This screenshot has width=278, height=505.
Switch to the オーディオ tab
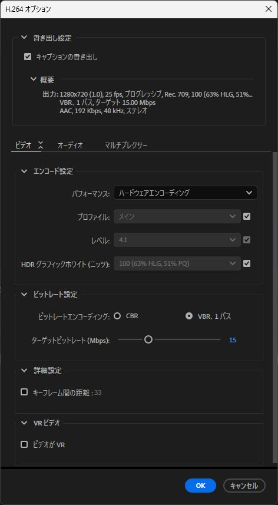(70, 145)
